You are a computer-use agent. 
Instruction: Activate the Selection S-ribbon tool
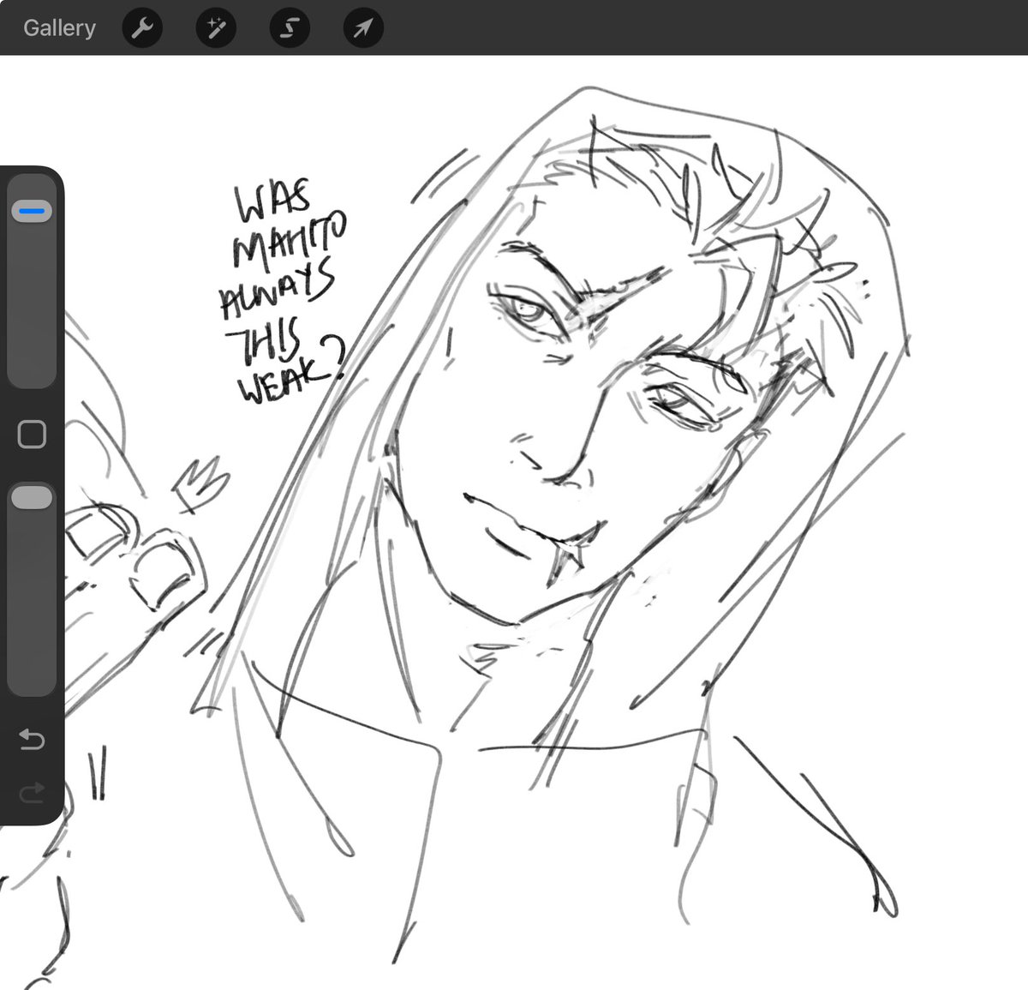tap(290, 28)
